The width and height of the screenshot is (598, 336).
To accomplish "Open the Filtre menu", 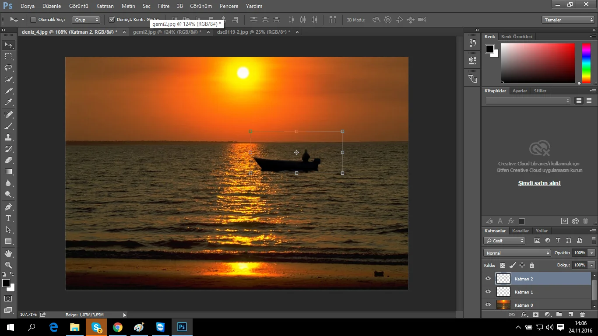I will 164,6.
